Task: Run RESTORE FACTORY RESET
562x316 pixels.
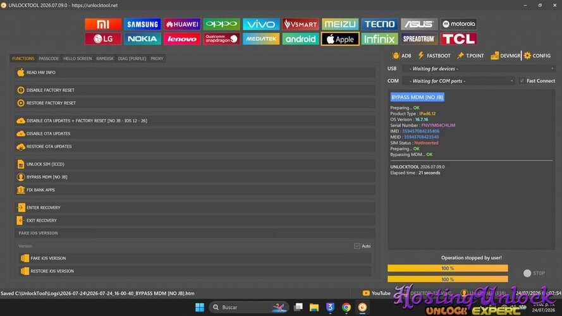Action: tap(195, 103)
